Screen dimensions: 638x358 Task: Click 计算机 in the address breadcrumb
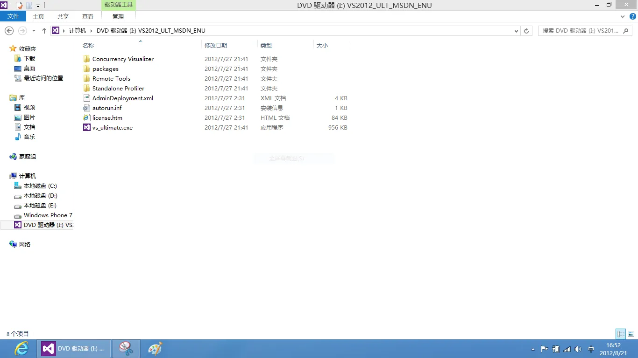pyautogui.click(x=78, y=31)
